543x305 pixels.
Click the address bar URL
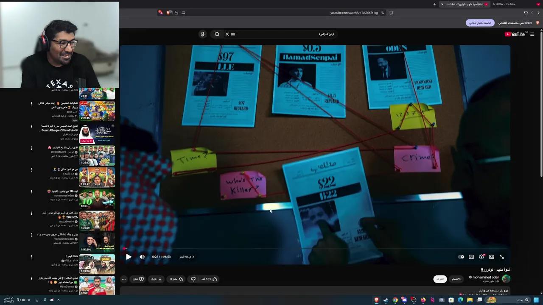click(354, 13)
